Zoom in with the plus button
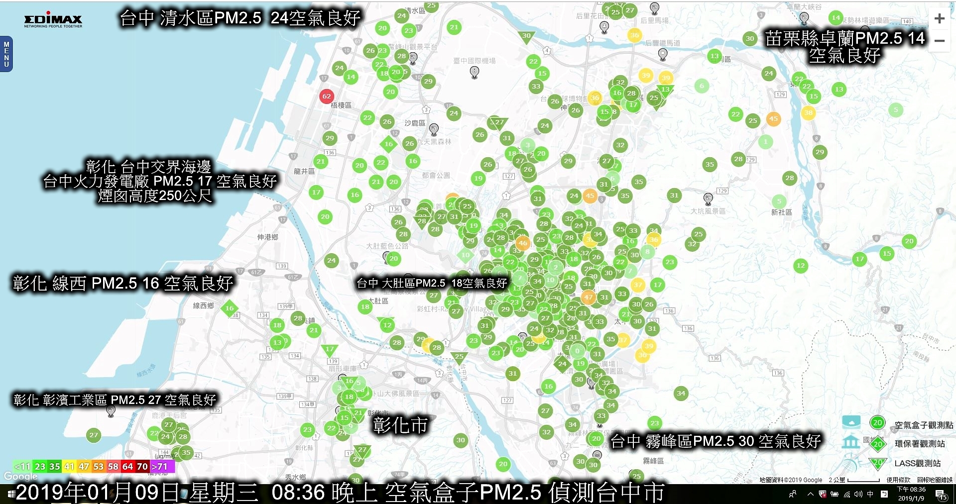This screenshot has height=504, width=956. pyautogui.click(x=940, y=18)
